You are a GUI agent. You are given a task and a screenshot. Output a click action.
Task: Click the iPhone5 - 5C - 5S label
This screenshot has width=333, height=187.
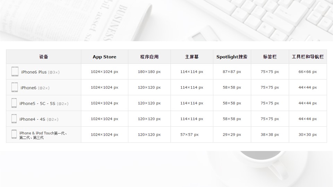tap(44, 104)
